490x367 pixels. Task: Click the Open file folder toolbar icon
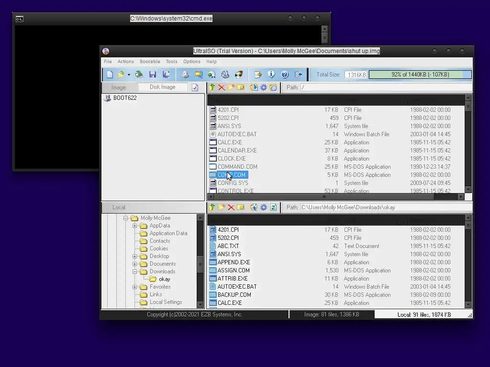(x=121, y=74)
